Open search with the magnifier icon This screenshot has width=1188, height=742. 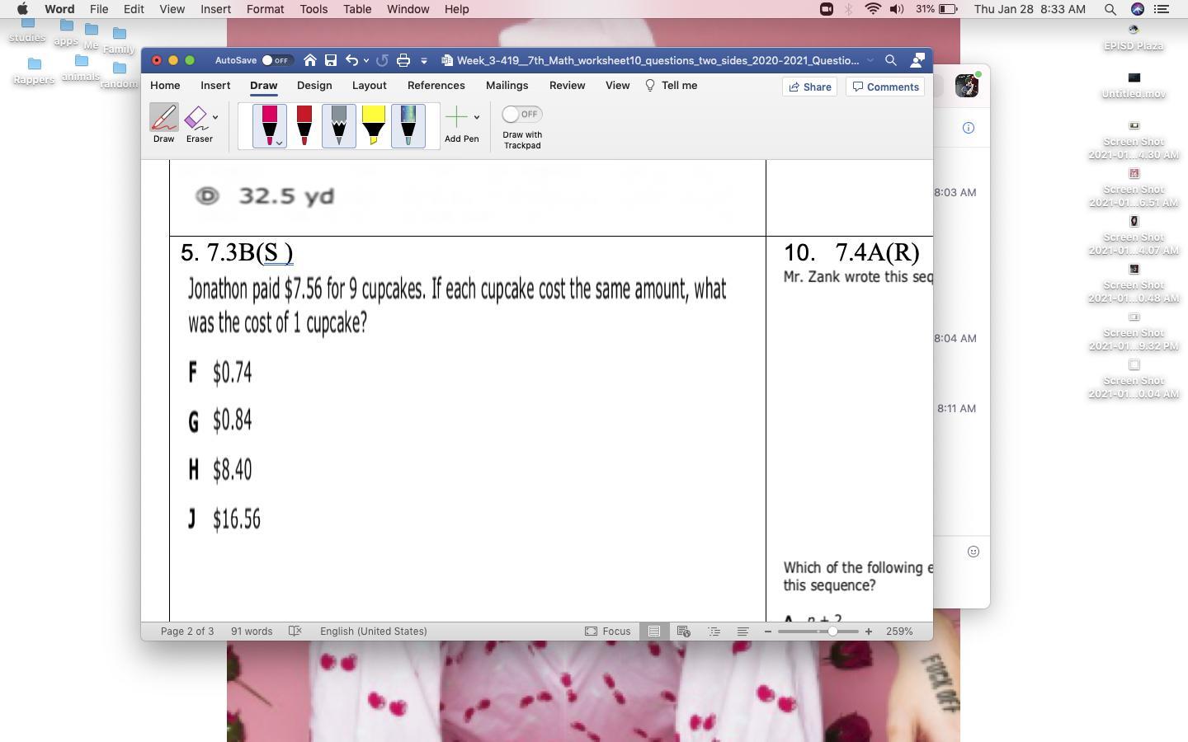click(x=891, y=60)
